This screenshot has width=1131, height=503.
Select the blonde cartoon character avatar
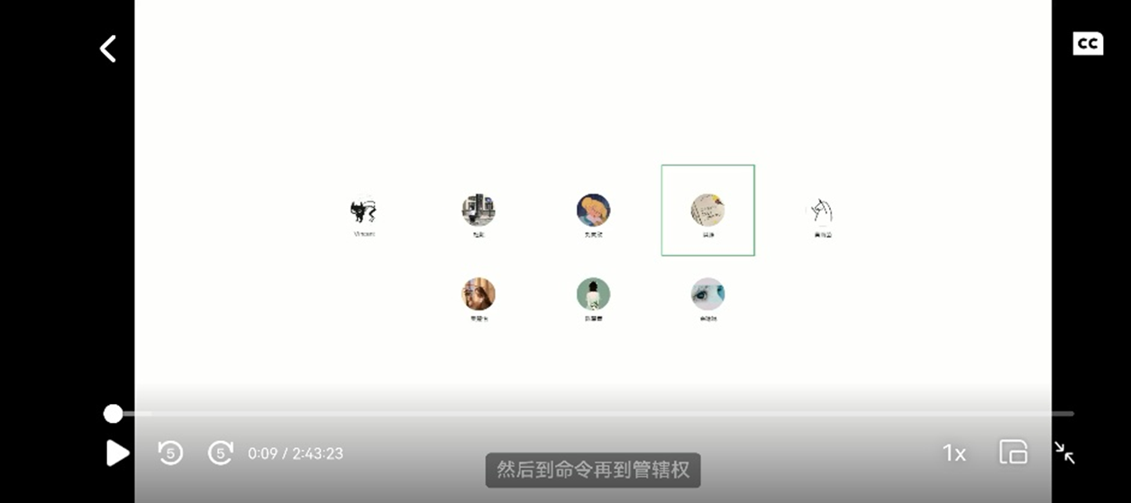point(593,210)
